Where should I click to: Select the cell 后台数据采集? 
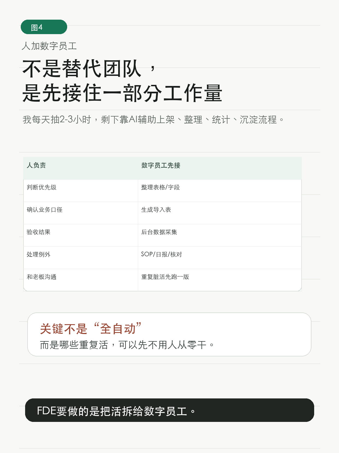coord(220,235)
